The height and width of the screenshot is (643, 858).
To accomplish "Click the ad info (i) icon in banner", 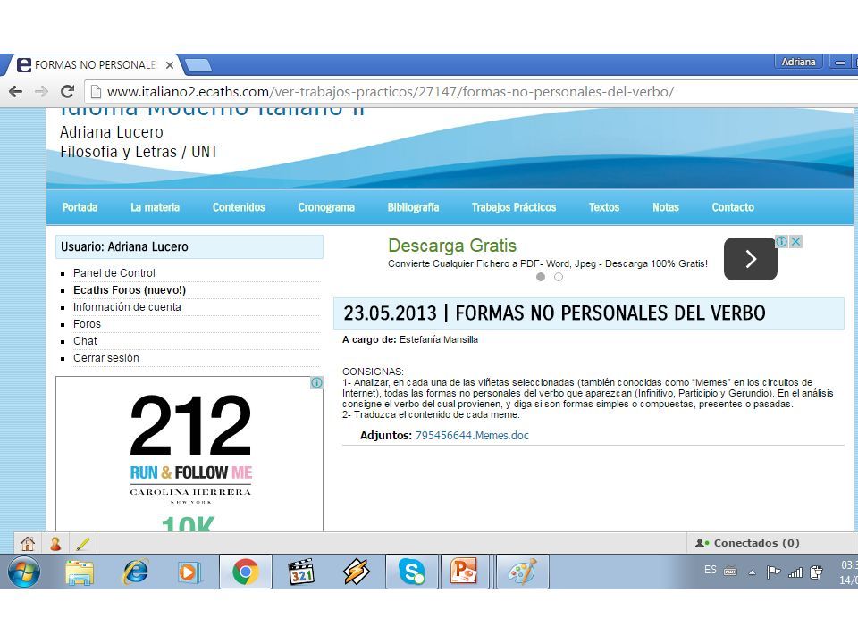I will (782, 241).
